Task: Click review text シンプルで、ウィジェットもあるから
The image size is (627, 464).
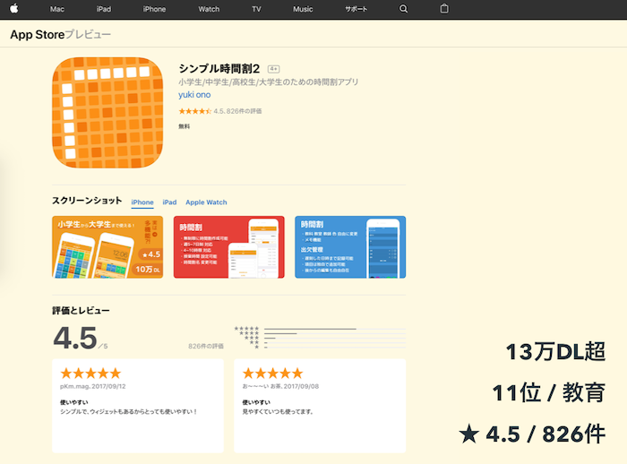Action: click(x=129, y=412)
